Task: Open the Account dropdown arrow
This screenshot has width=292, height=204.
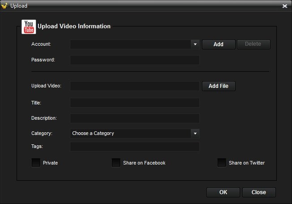Action: click(195, 44)
